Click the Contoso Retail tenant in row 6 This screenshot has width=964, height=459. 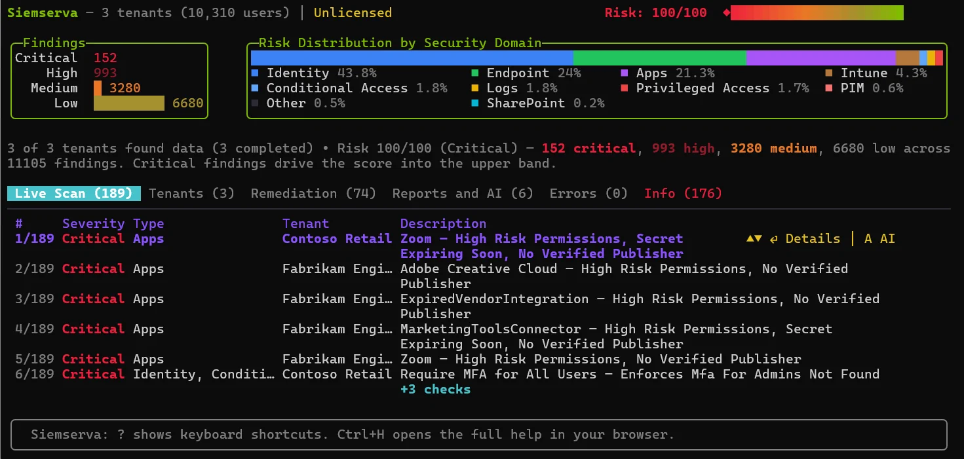337,374
